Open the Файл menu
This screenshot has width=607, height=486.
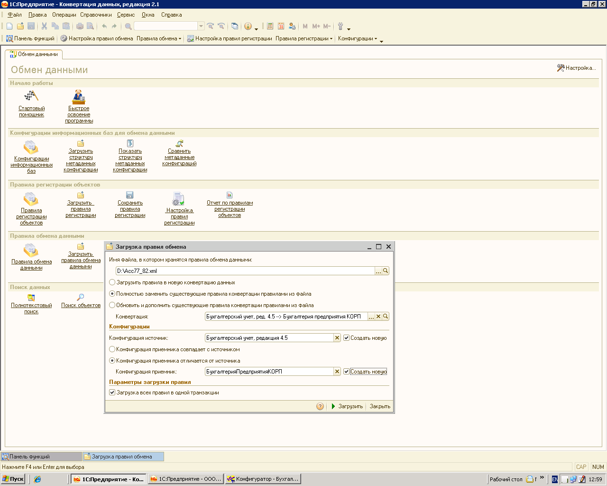coord(15,15)
